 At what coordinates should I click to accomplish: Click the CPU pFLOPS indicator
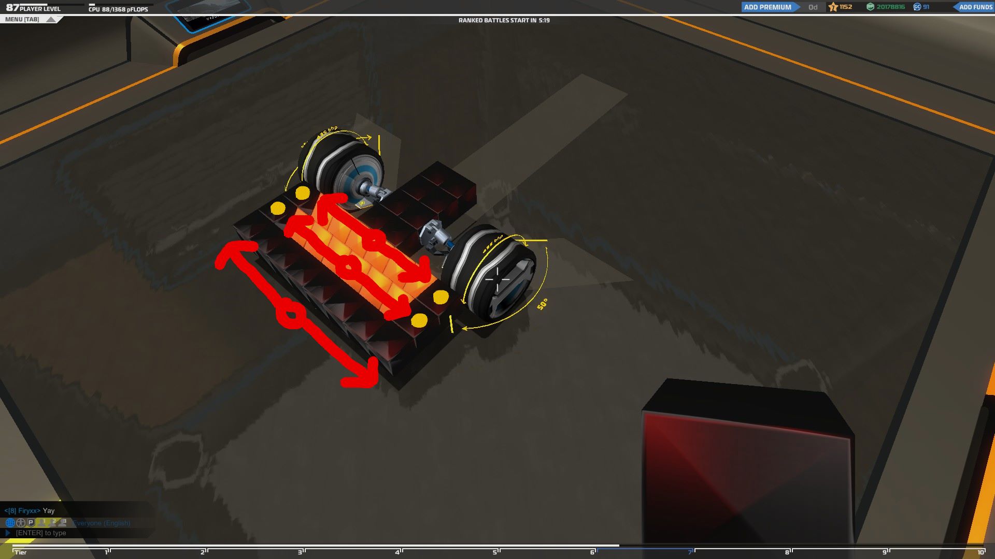(118, 9)
